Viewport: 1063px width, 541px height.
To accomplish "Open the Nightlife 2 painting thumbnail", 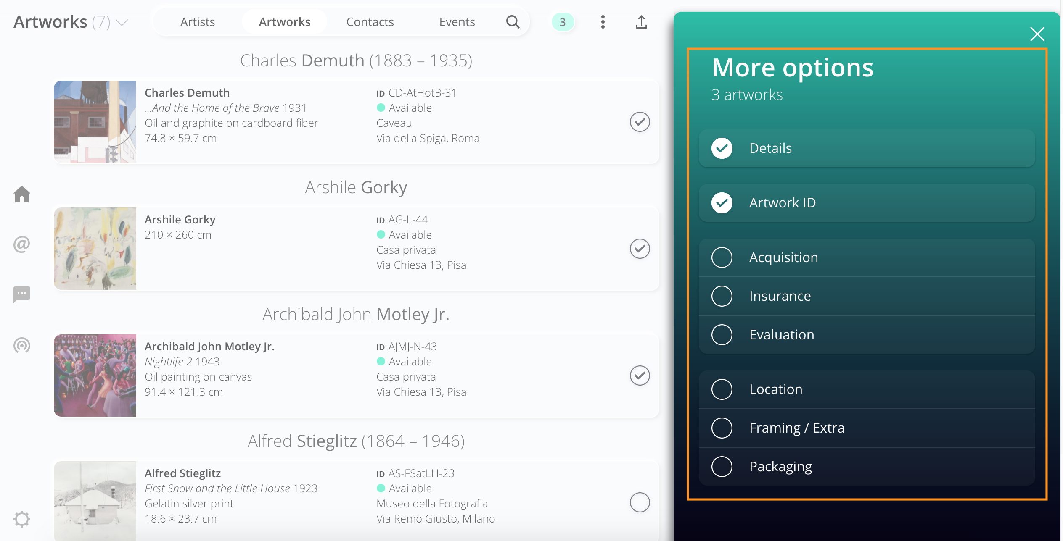I will [95, 376].
